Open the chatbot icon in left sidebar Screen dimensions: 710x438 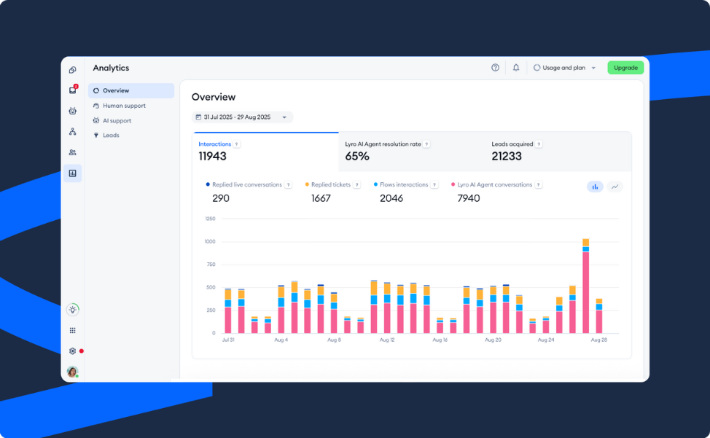click(72, 111)
